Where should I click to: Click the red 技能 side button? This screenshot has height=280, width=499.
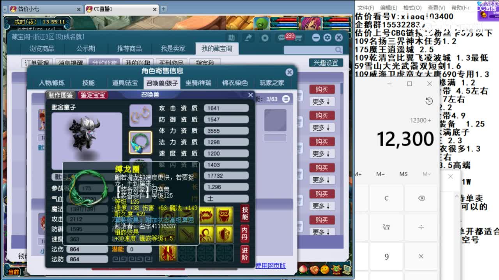pos(245,213)
